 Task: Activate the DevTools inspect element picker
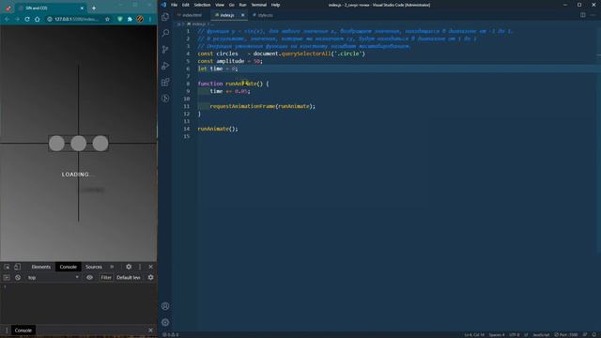[x=7, y=267]
